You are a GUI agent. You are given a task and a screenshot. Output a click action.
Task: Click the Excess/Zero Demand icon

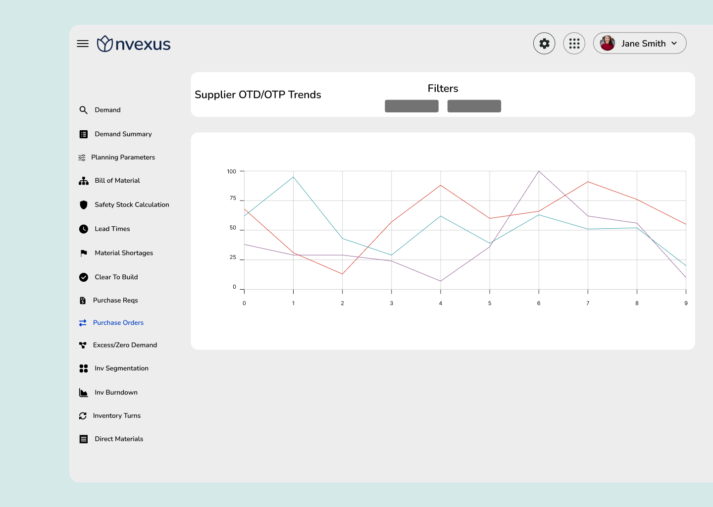(83, 345)
